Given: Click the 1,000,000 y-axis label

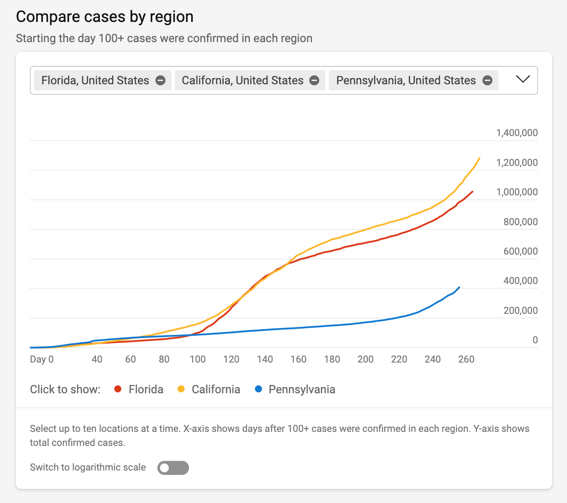Looking at the screenshot, I should (x=517, y=192).
